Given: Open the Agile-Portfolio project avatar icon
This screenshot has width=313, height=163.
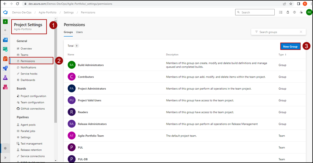Looking at the screenshot, I should click(5, 21).
